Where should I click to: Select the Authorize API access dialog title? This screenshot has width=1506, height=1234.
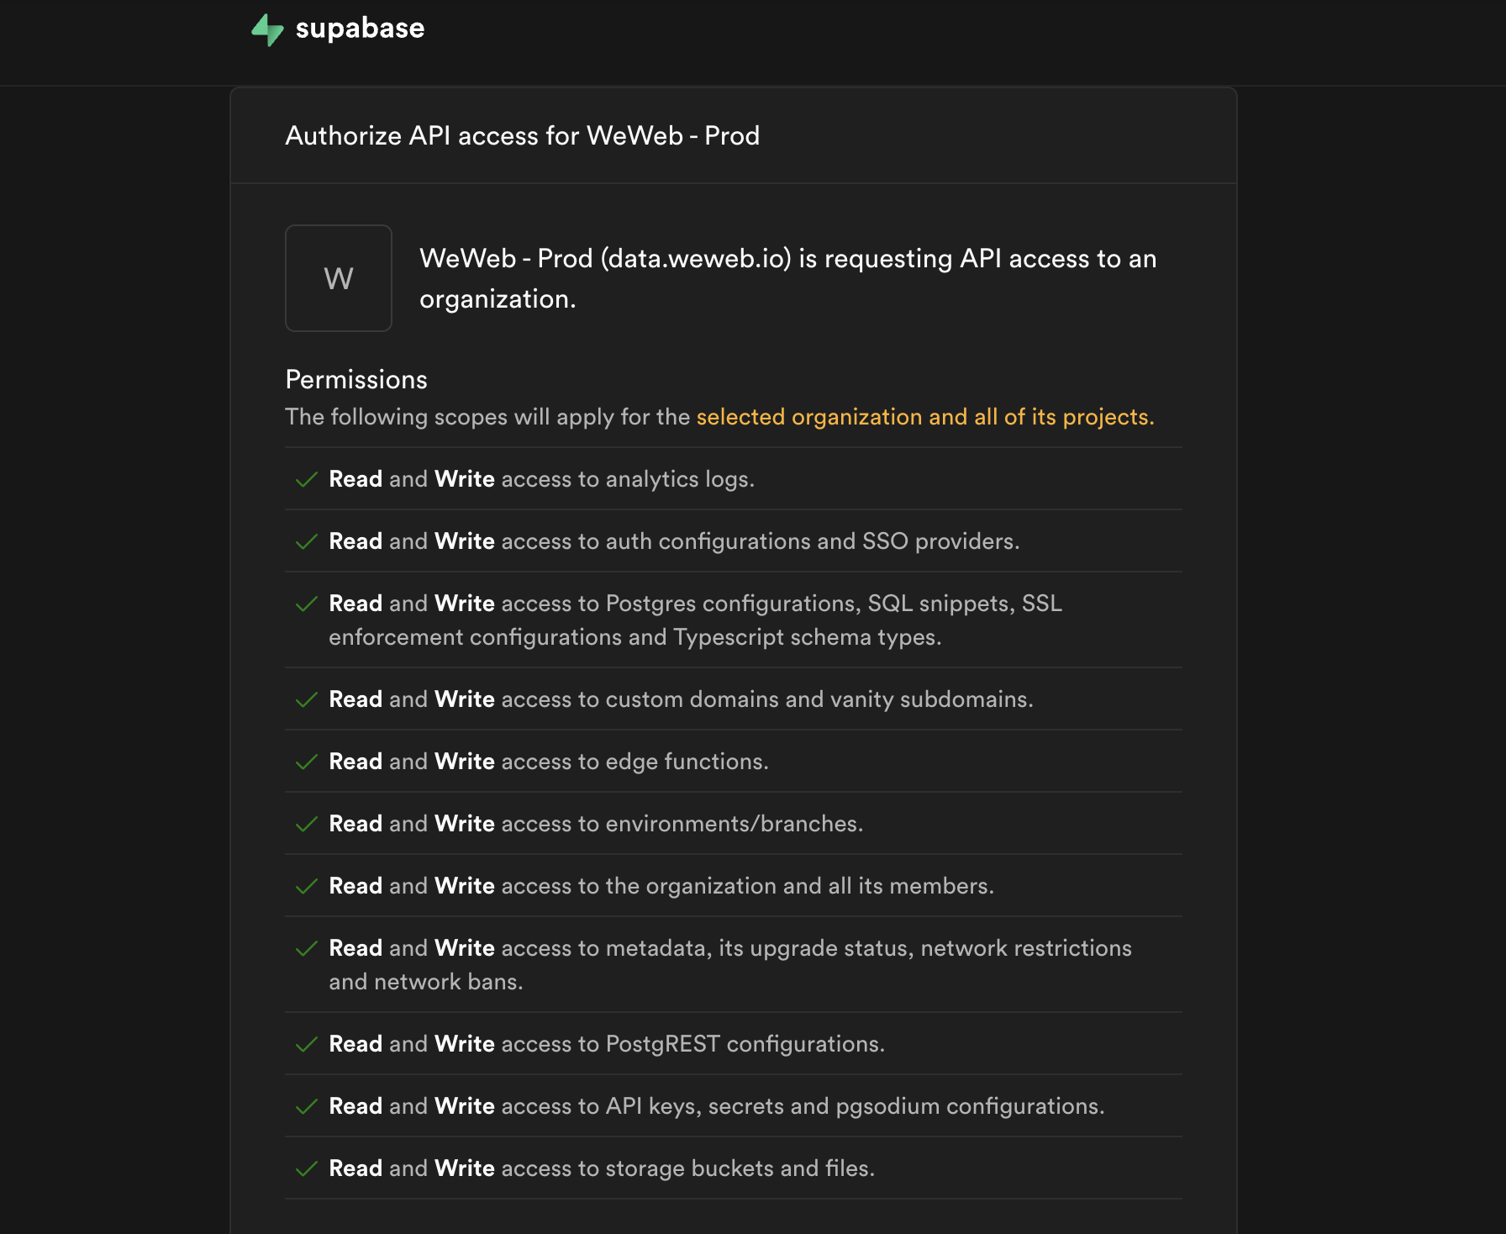pos(522,135)
